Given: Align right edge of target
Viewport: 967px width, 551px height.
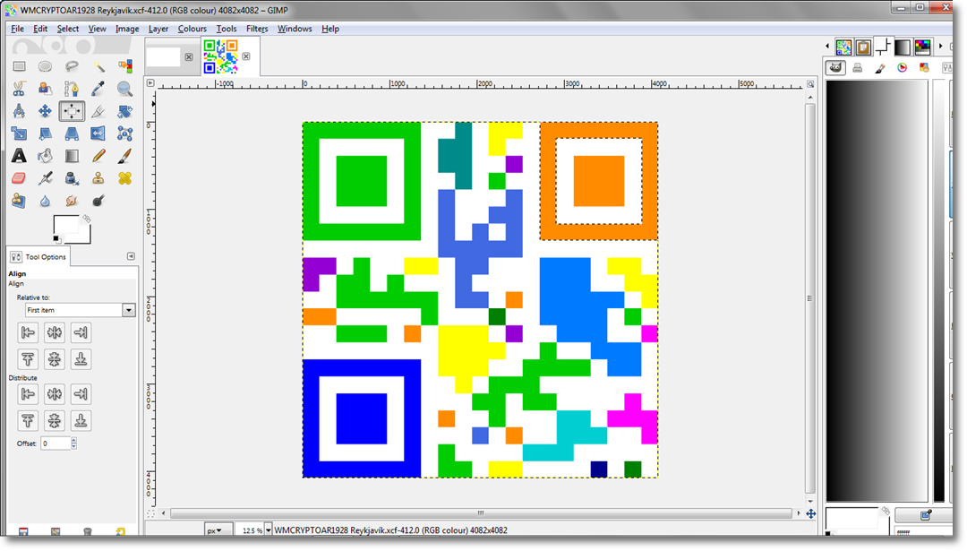Looking at the screenshot, I should 81,332.
